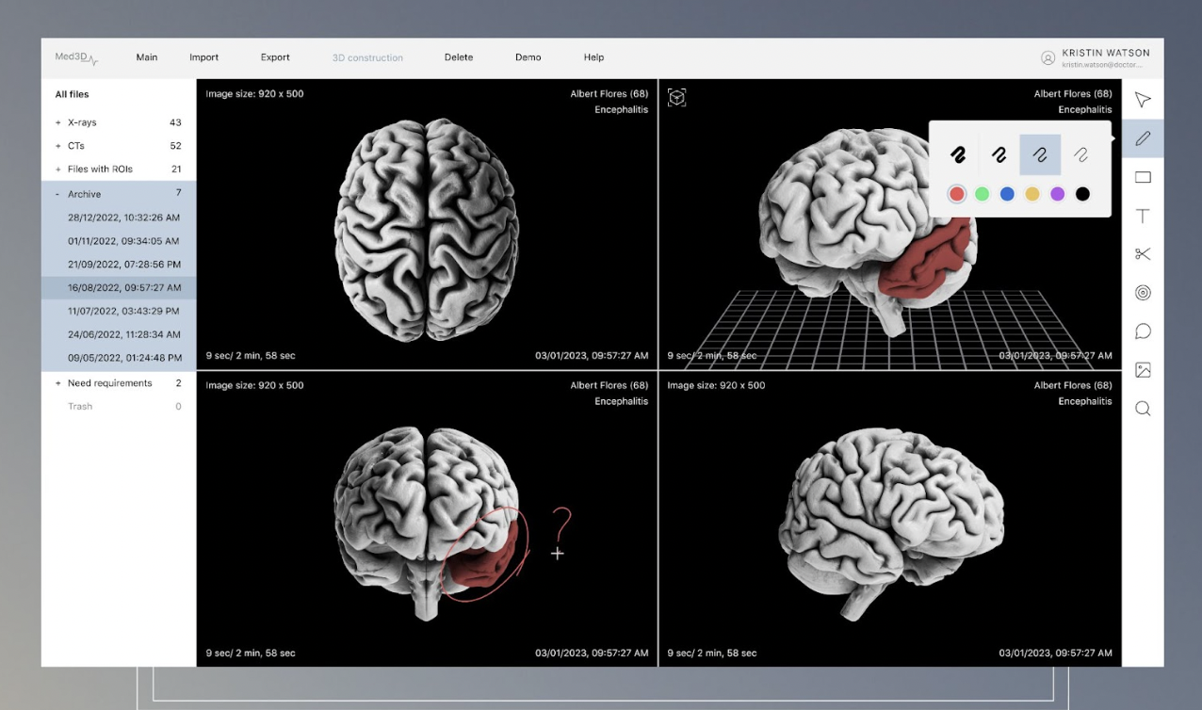This screenshot has width=1202, height=710.
Task: Open the Import menu
Action: pyautogui.click(x=203, y=57)
